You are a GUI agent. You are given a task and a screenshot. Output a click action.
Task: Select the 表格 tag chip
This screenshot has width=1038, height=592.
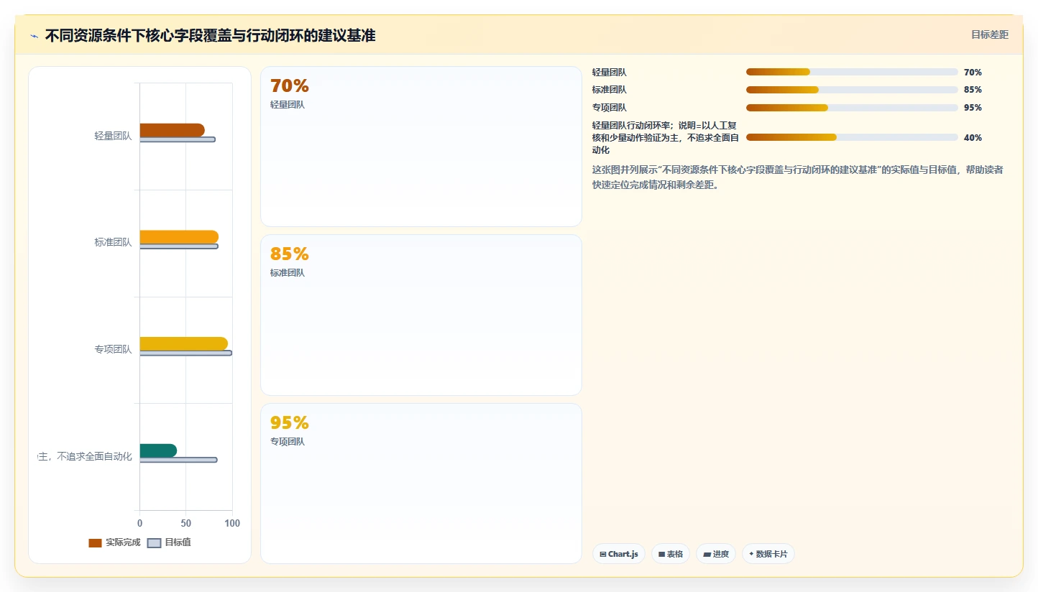[x=671, y=554]
